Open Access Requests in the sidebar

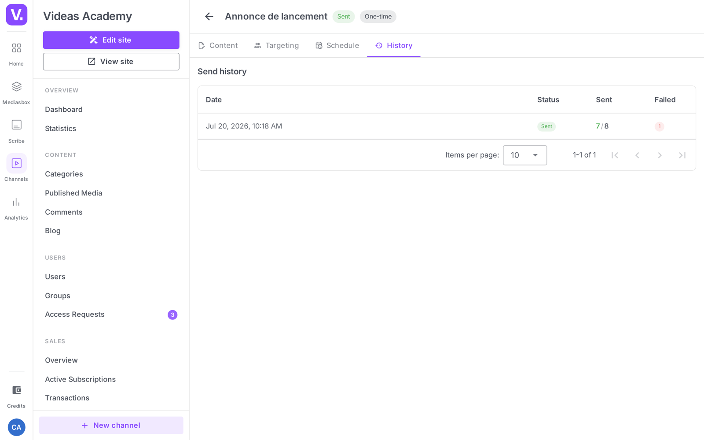click(x=75, y=315)
